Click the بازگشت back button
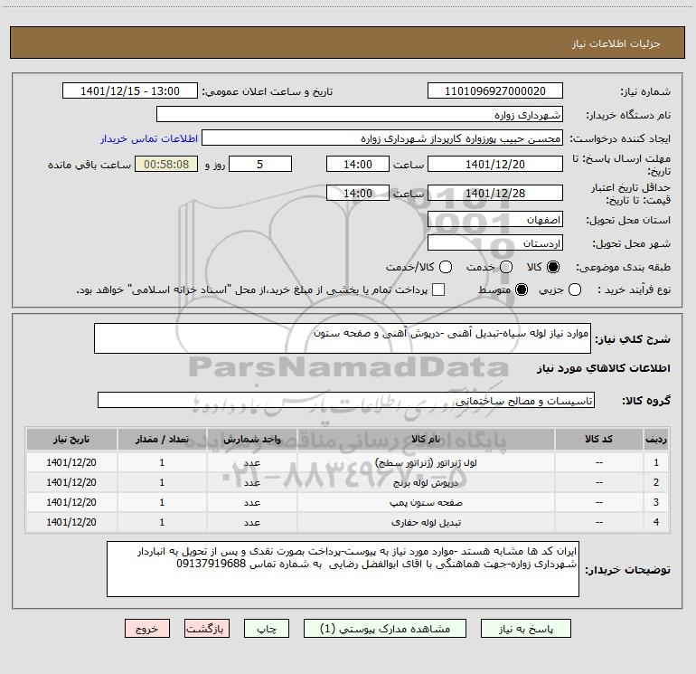The height and width of the screenshot is (674, 696). tap(207, 629)
